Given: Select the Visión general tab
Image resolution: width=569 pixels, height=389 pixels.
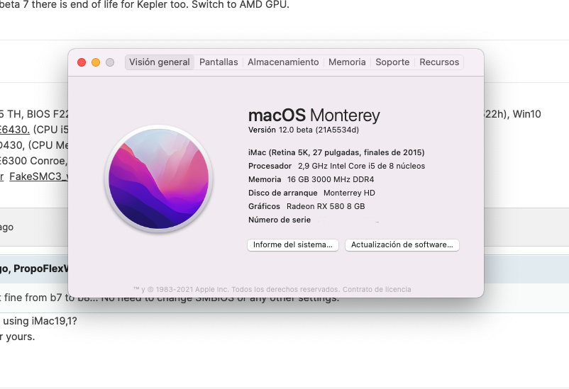Looking at the screenshot, I should pyautogui.click(x=160, y=62).
